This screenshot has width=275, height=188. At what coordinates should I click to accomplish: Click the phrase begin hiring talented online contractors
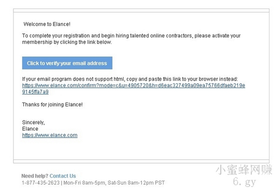point(146,35)
